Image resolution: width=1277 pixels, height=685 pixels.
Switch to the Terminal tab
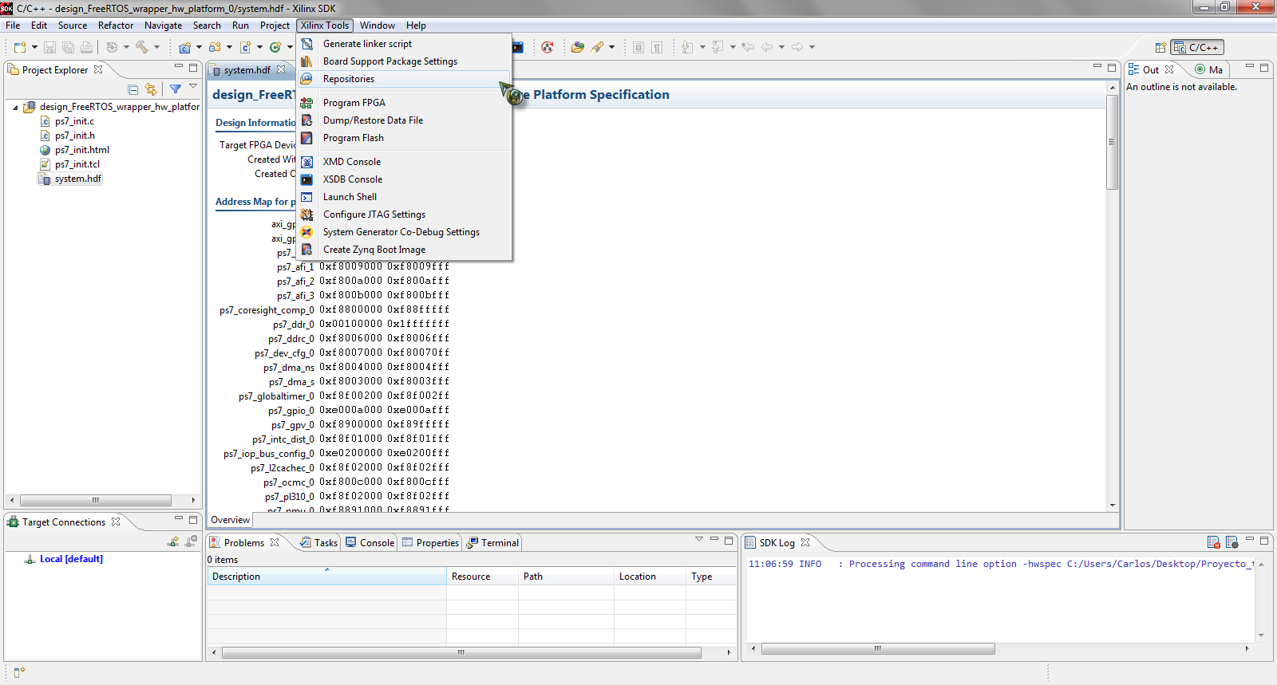tap(493, 543)
